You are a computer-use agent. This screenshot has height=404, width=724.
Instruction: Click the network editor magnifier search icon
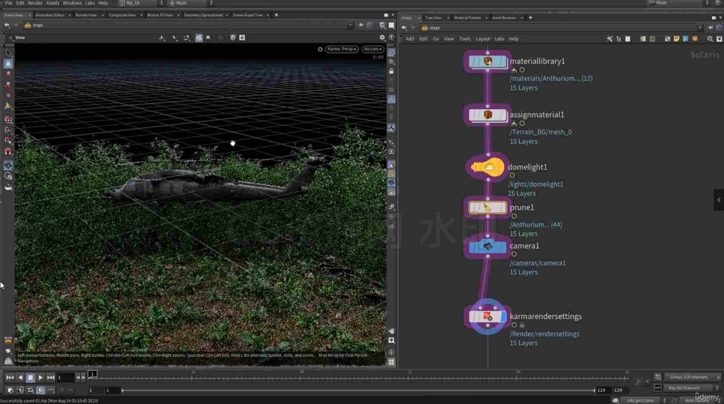[x=710, y=39]
